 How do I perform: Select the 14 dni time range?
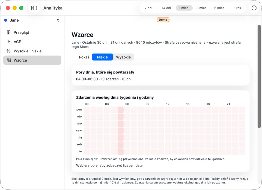[166, 8]
